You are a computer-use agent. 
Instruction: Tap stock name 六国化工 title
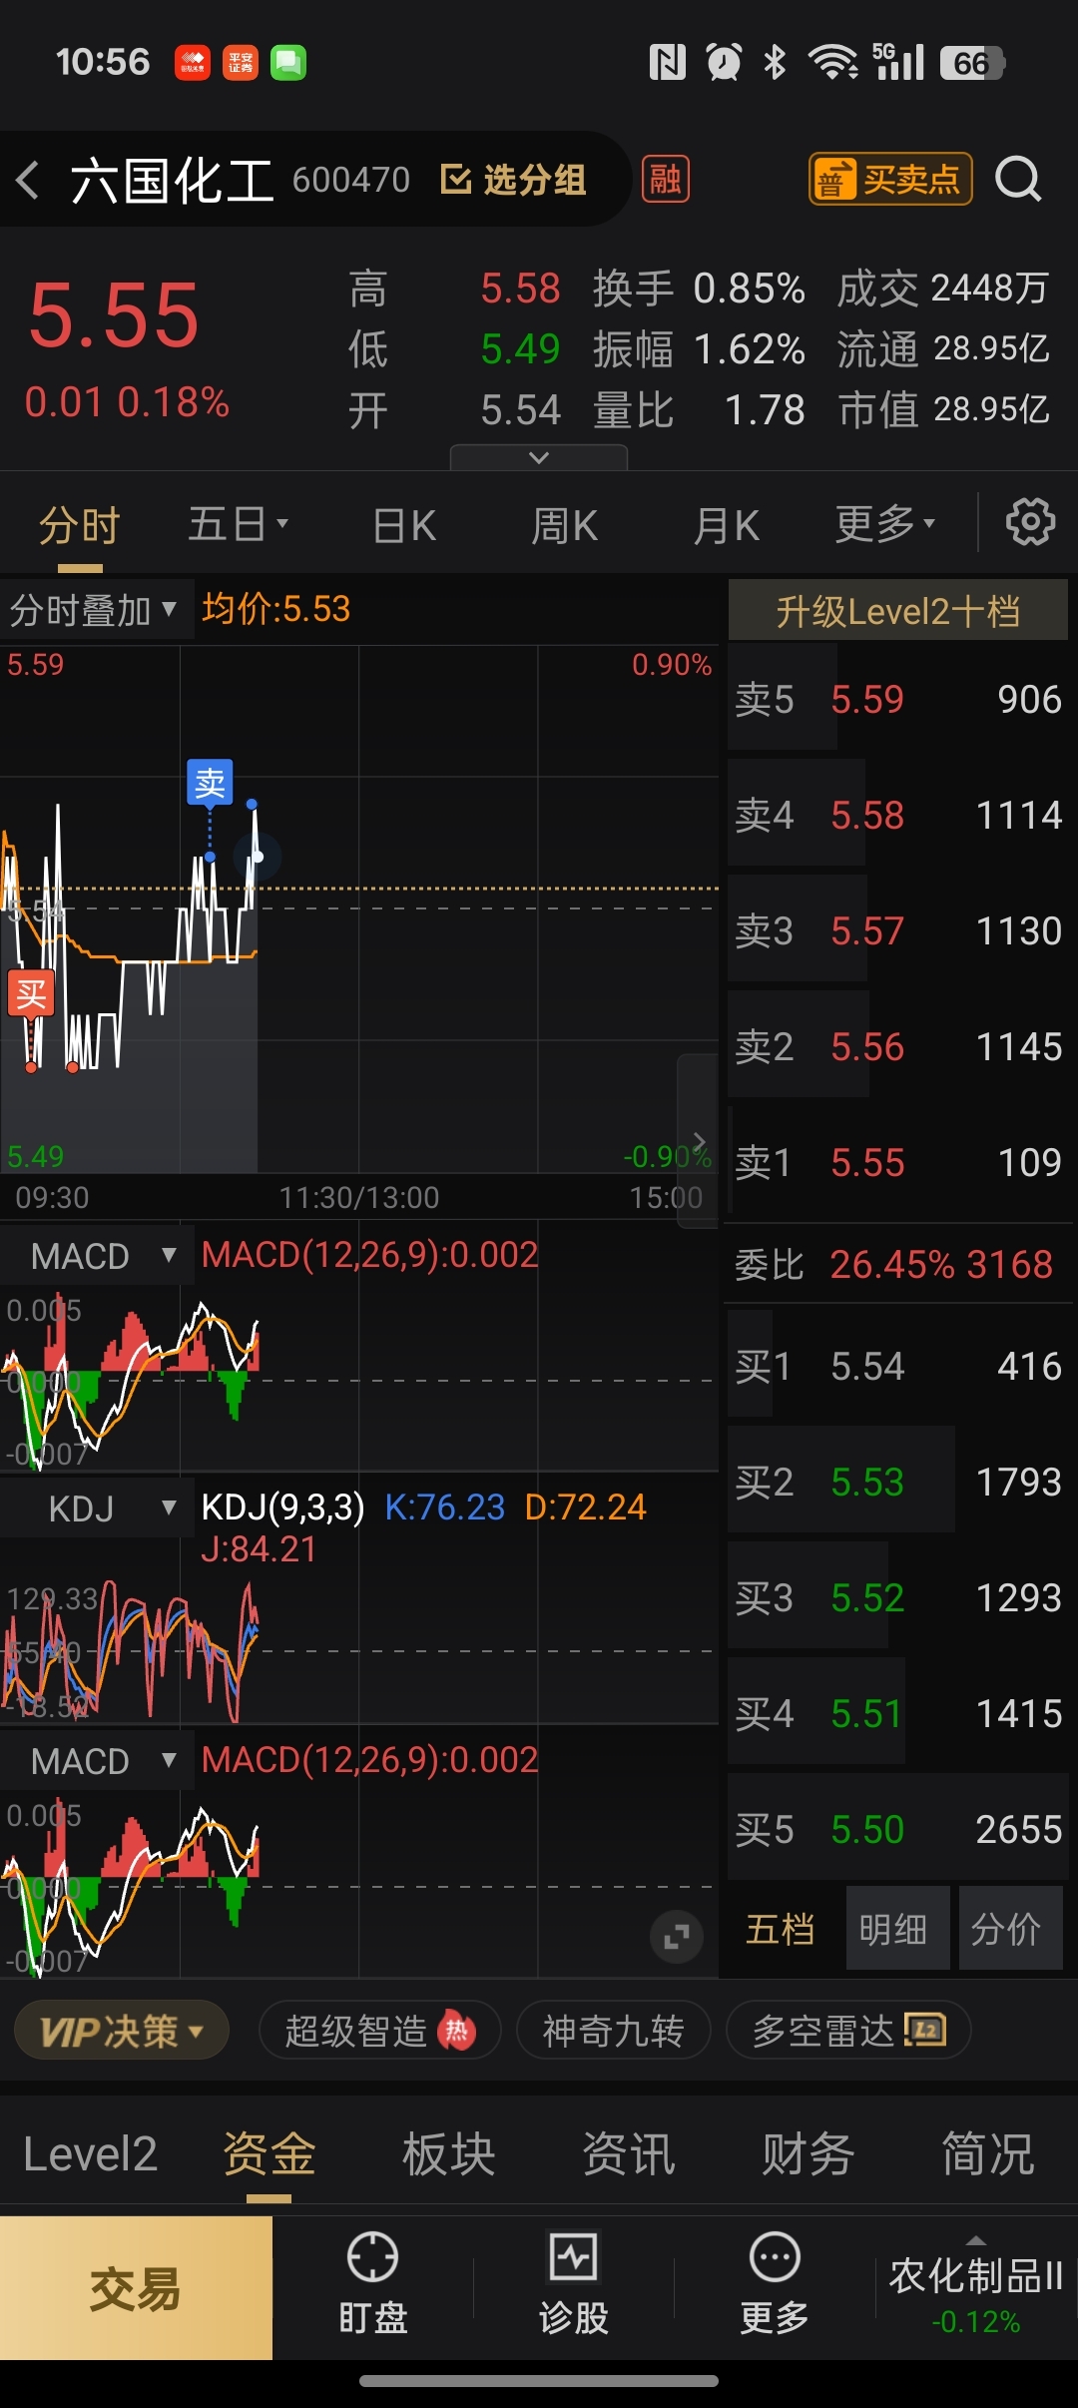tap(172, 181)
